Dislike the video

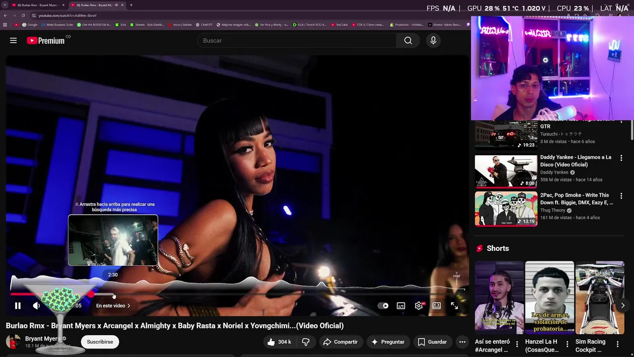tap(306, 342)
